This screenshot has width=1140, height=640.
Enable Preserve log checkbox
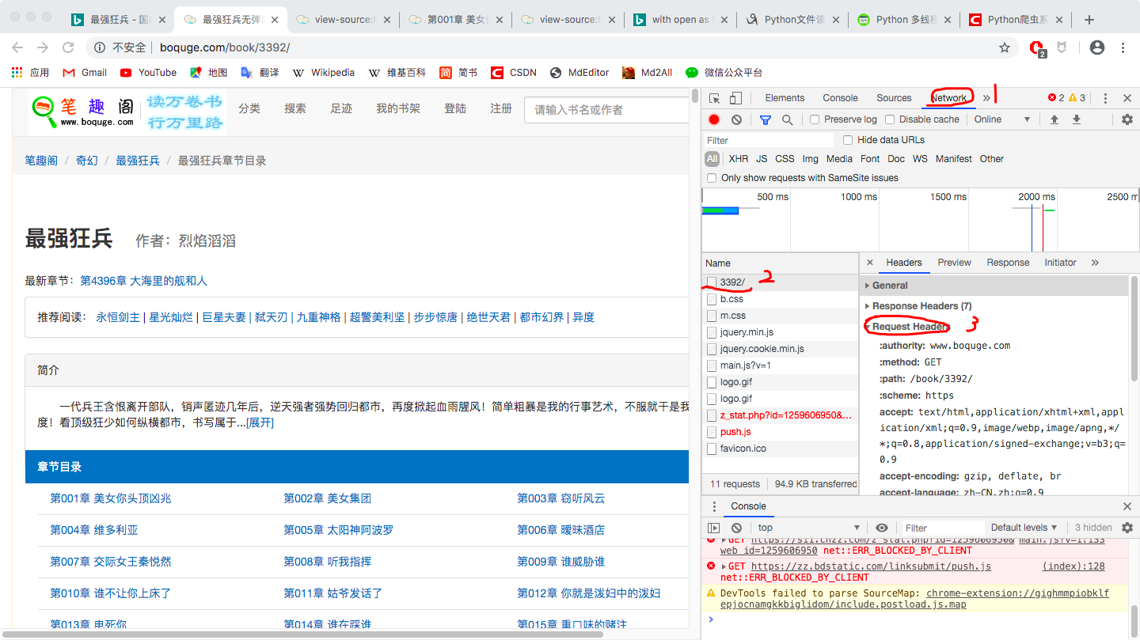[x=815, y=119]
